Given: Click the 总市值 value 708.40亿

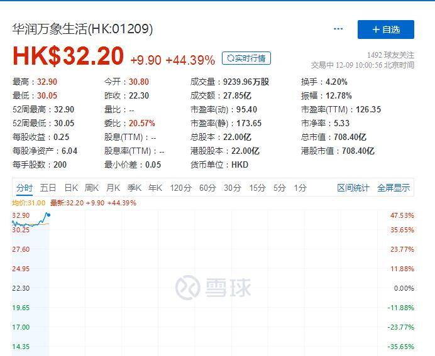Looking at the screenshot, I should click(350, 137).
